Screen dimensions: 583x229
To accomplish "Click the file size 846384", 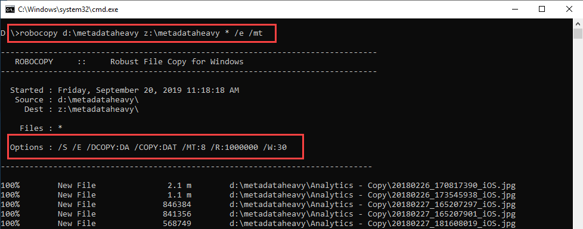I will point(177,205).
